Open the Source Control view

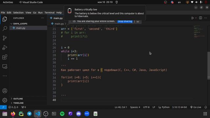click(5, 38)
